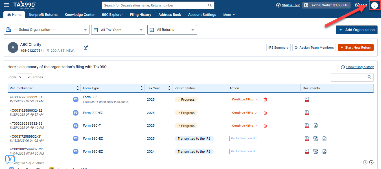Image resolution: width=381 pixels, height=169 pixels.
Task: Delete return 4C003192589932-32 with the trash icon
Action: click(265, 113)
